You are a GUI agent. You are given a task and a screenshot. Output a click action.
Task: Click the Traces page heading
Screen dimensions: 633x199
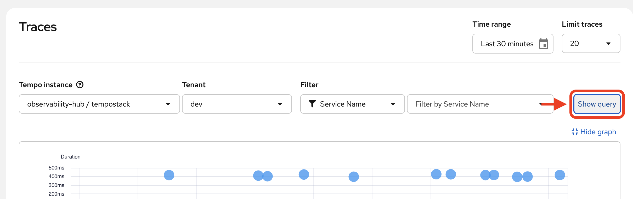tap(38, 27)
